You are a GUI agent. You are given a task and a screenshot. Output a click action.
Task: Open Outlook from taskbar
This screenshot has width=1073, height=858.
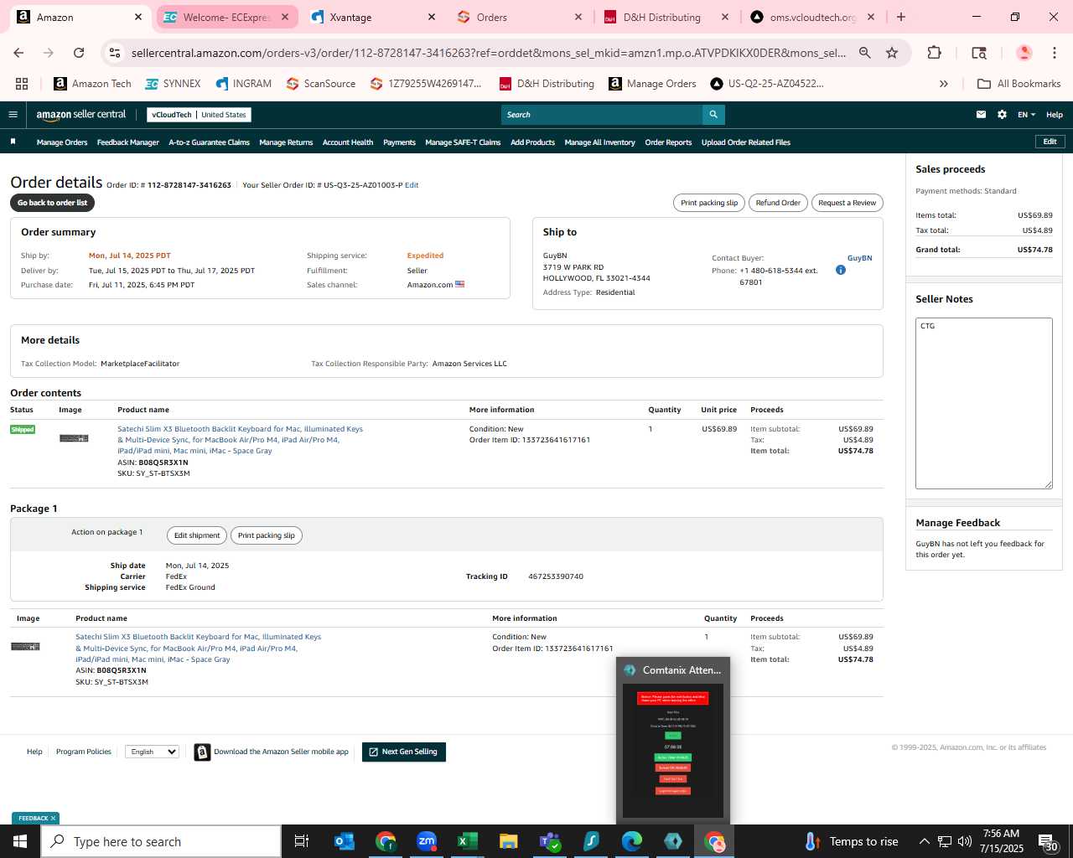click(x=345, y=841)
